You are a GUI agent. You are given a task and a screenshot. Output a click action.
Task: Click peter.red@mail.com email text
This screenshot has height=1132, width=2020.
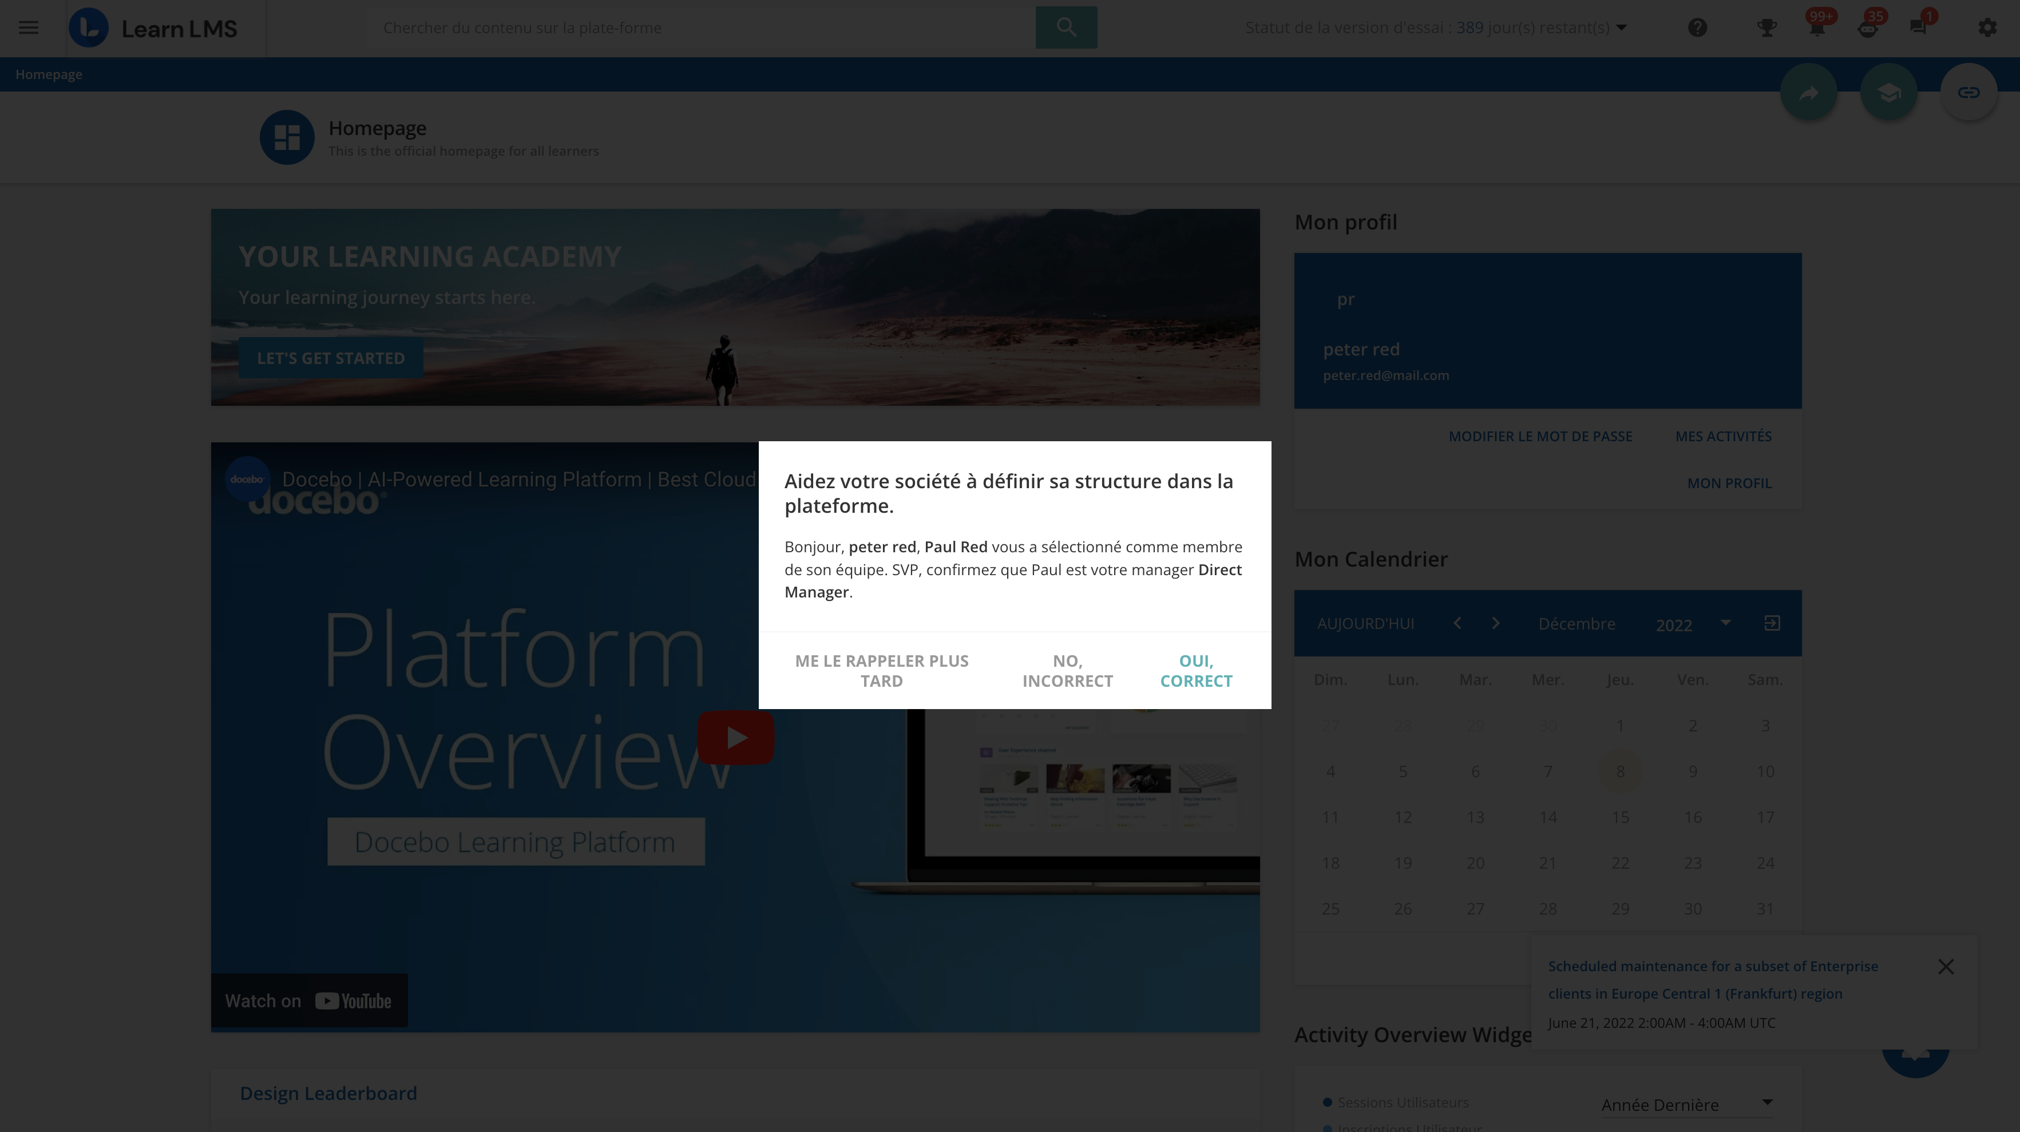[x=1385, y=375]
